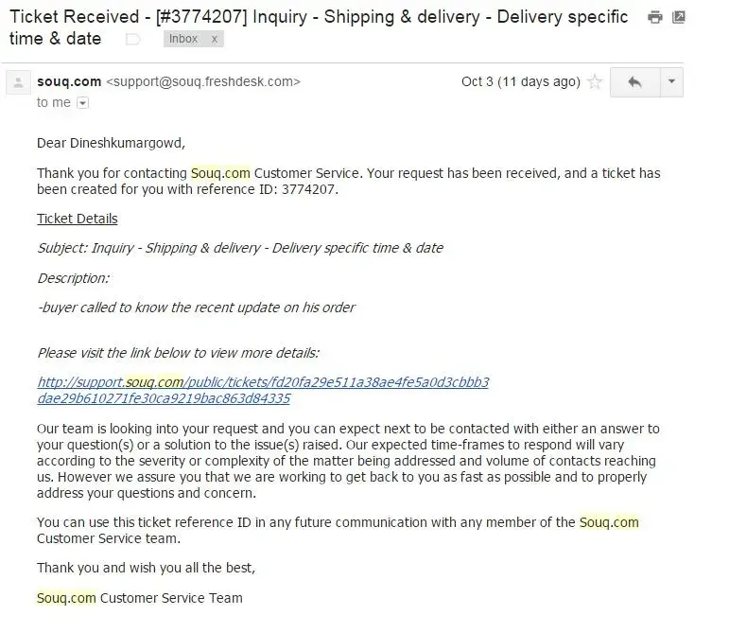Open the support.souq.com ticket link

click(263, 382)
